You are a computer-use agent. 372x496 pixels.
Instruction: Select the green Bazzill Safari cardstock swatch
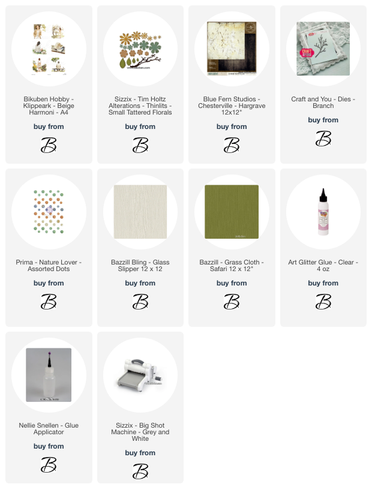pos(232,212)
